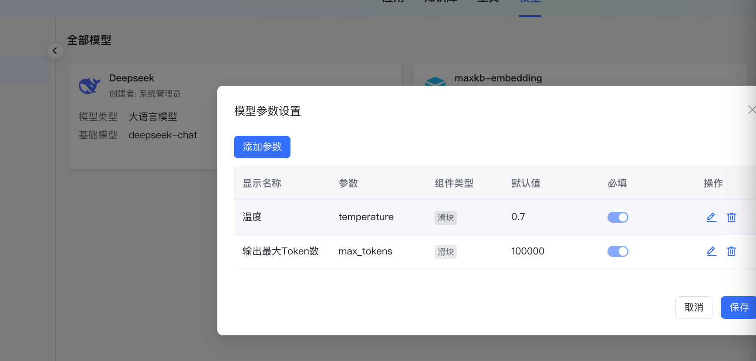Click the maxkb-embedding model icon

click(435, 81)
